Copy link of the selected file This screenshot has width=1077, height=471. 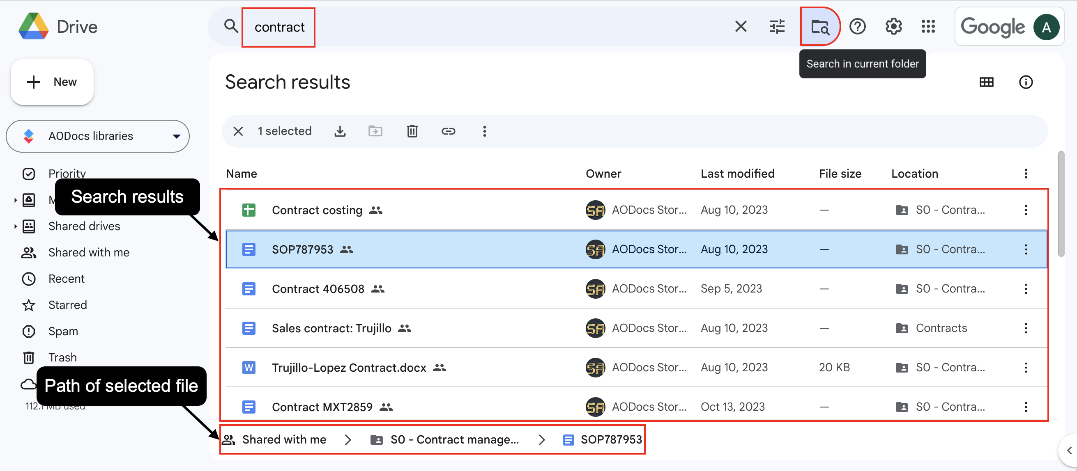[448, 131]
